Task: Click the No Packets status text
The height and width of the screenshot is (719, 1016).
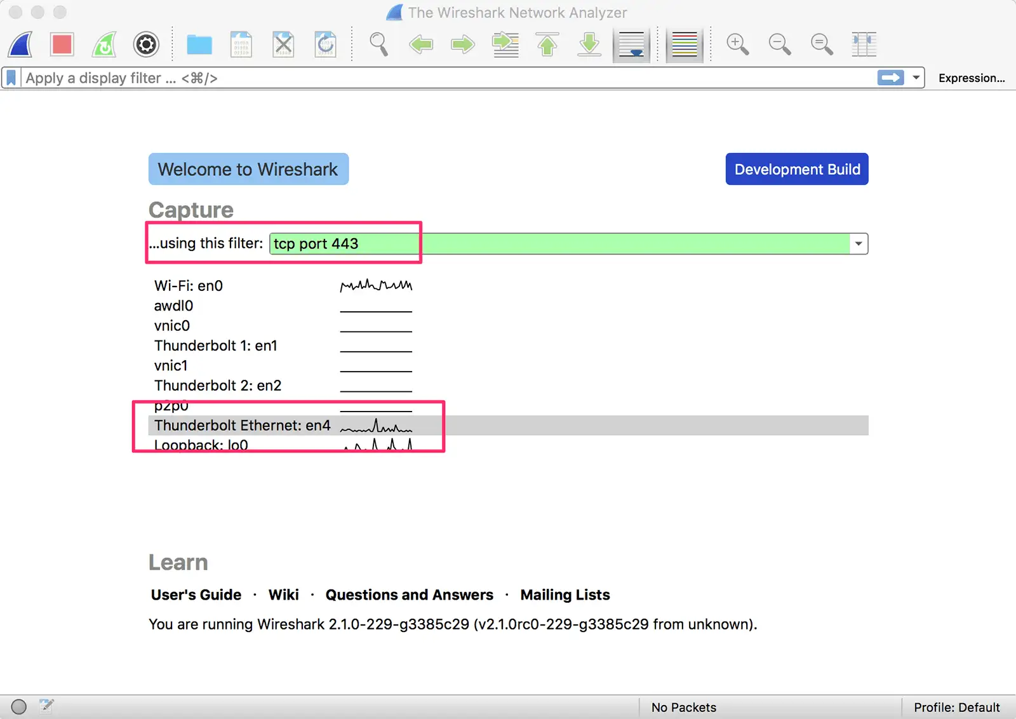Action: coord(684,707)
